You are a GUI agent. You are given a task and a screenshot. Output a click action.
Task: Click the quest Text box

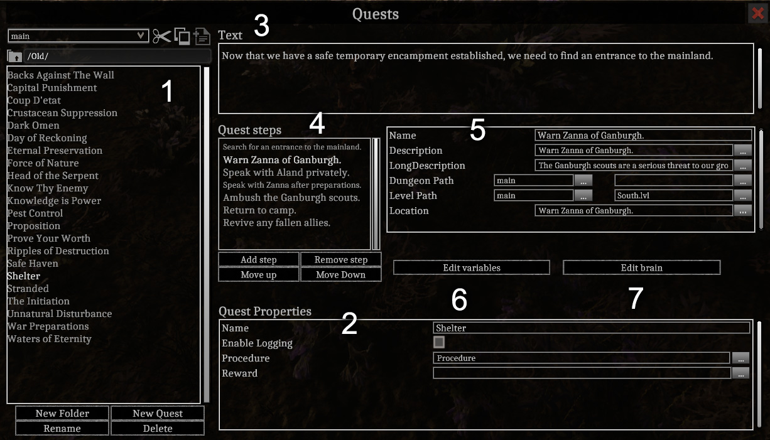pos(485,78)
